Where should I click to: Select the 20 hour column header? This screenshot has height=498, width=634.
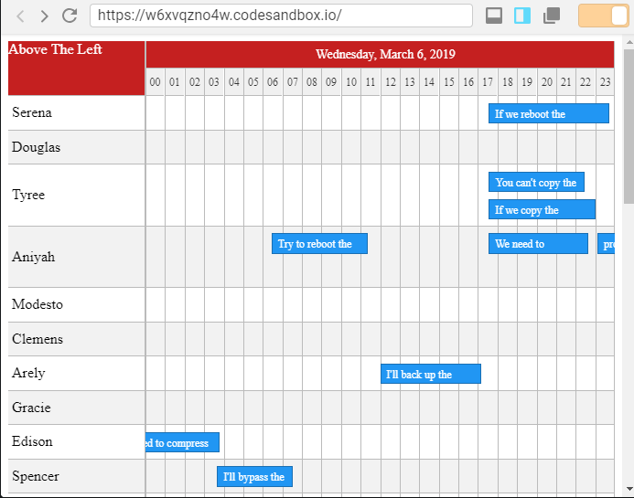(547, 82)
